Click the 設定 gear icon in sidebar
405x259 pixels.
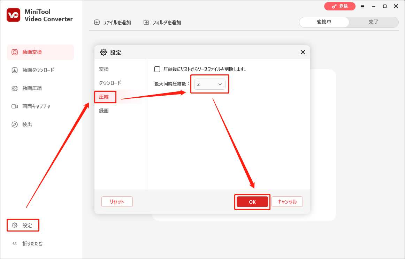pos(15,226)
